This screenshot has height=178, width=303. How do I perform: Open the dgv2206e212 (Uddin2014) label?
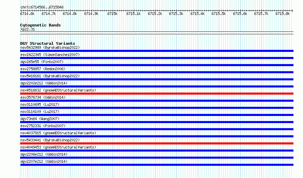44,154
